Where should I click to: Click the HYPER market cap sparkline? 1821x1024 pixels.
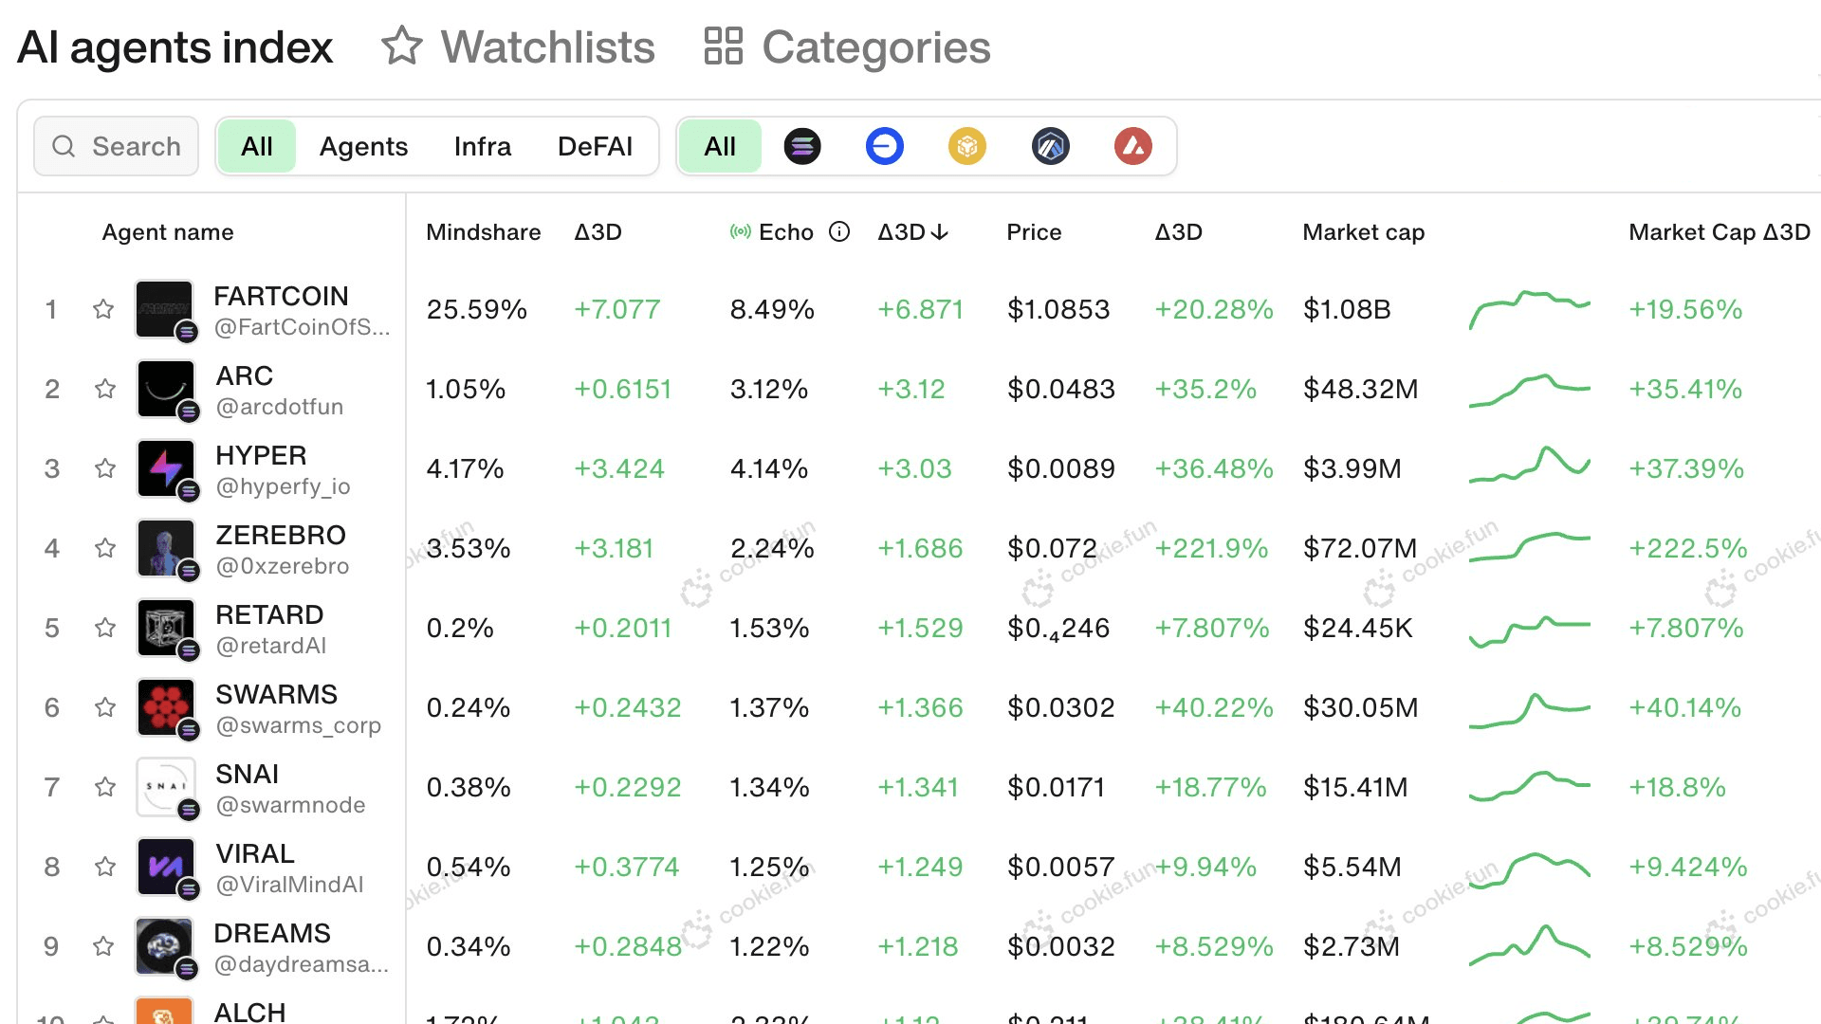tap(1529, 466)
